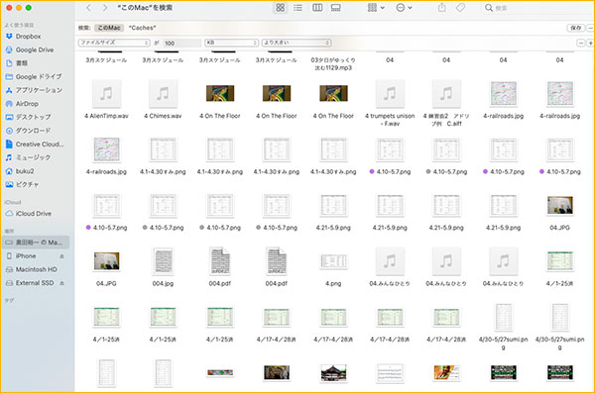Viewport: 595px width, 393px height.
Task: Select External SSD in the sidebar
Action: tap(34, 283)
